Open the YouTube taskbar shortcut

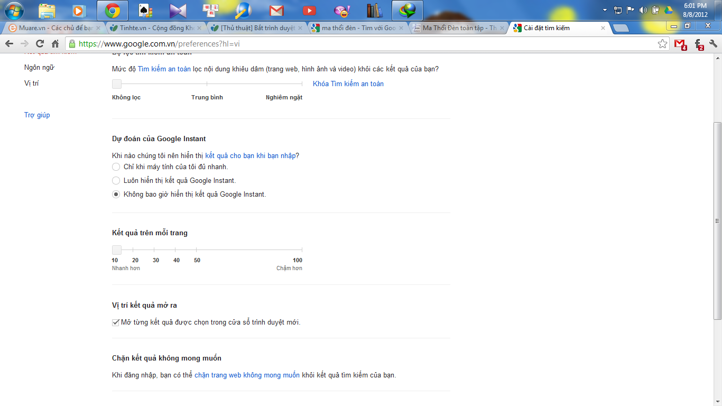(309, 11)
